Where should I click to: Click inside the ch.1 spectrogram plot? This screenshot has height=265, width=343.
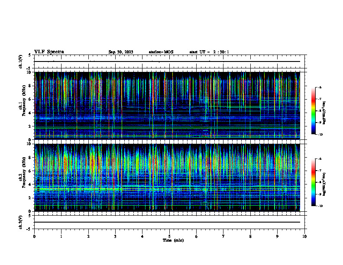click(167, 106)
